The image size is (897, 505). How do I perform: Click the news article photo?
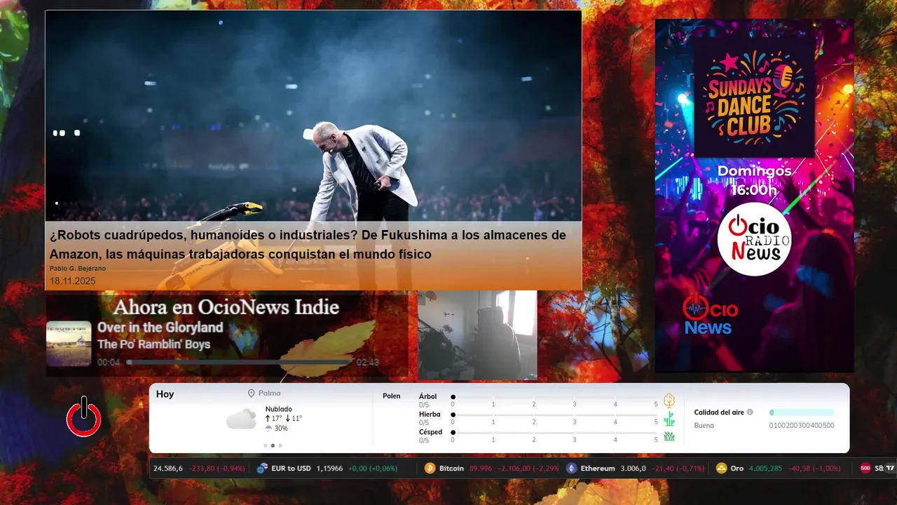(313, 116)
